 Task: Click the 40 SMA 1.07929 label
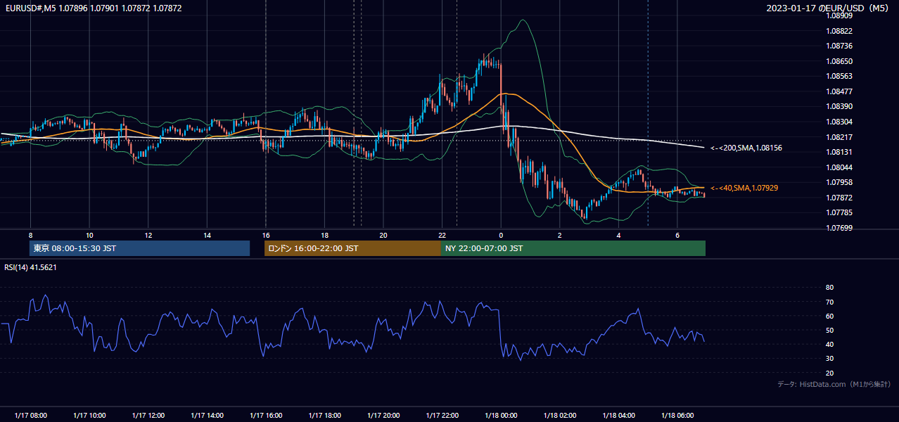744,188
